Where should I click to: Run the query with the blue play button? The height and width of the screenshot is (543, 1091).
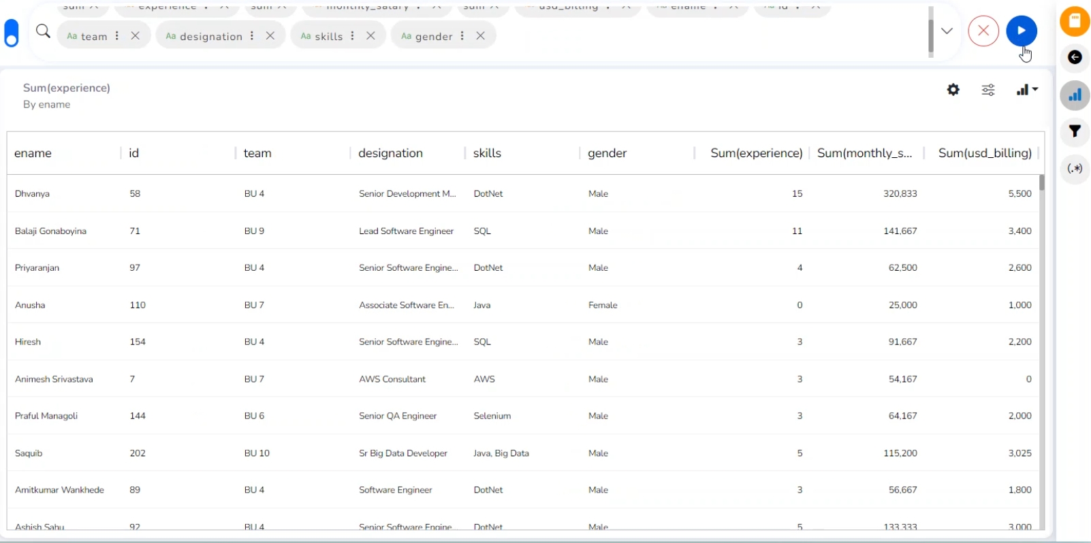(1022, 31)
